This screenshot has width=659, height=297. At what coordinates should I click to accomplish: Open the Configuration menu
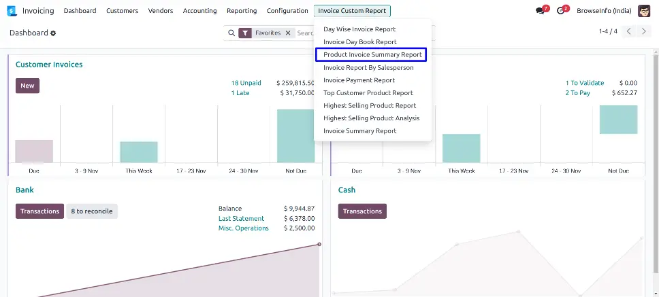pos(287,11)
